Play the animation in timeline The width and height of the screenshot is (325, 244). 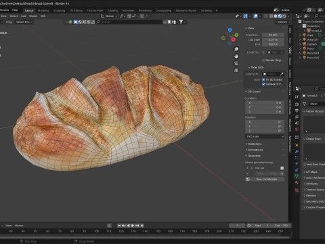[133, 226]
